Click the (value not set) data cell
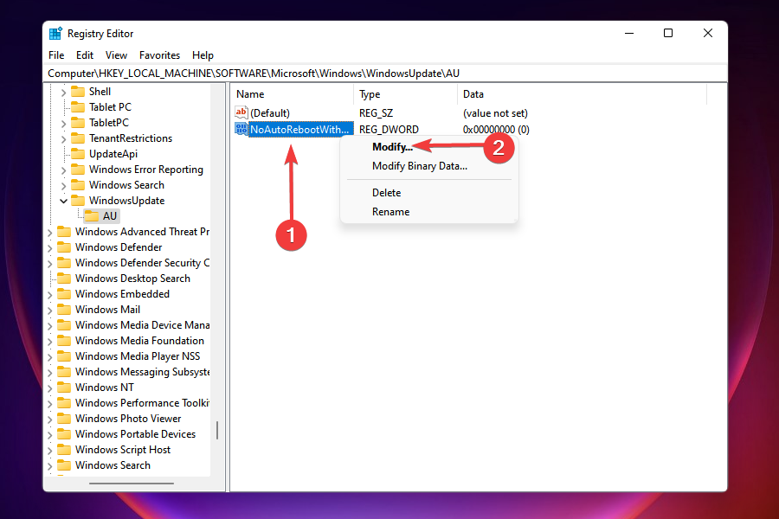This screenshot has height=519, width=779. [x=495, y=113]
